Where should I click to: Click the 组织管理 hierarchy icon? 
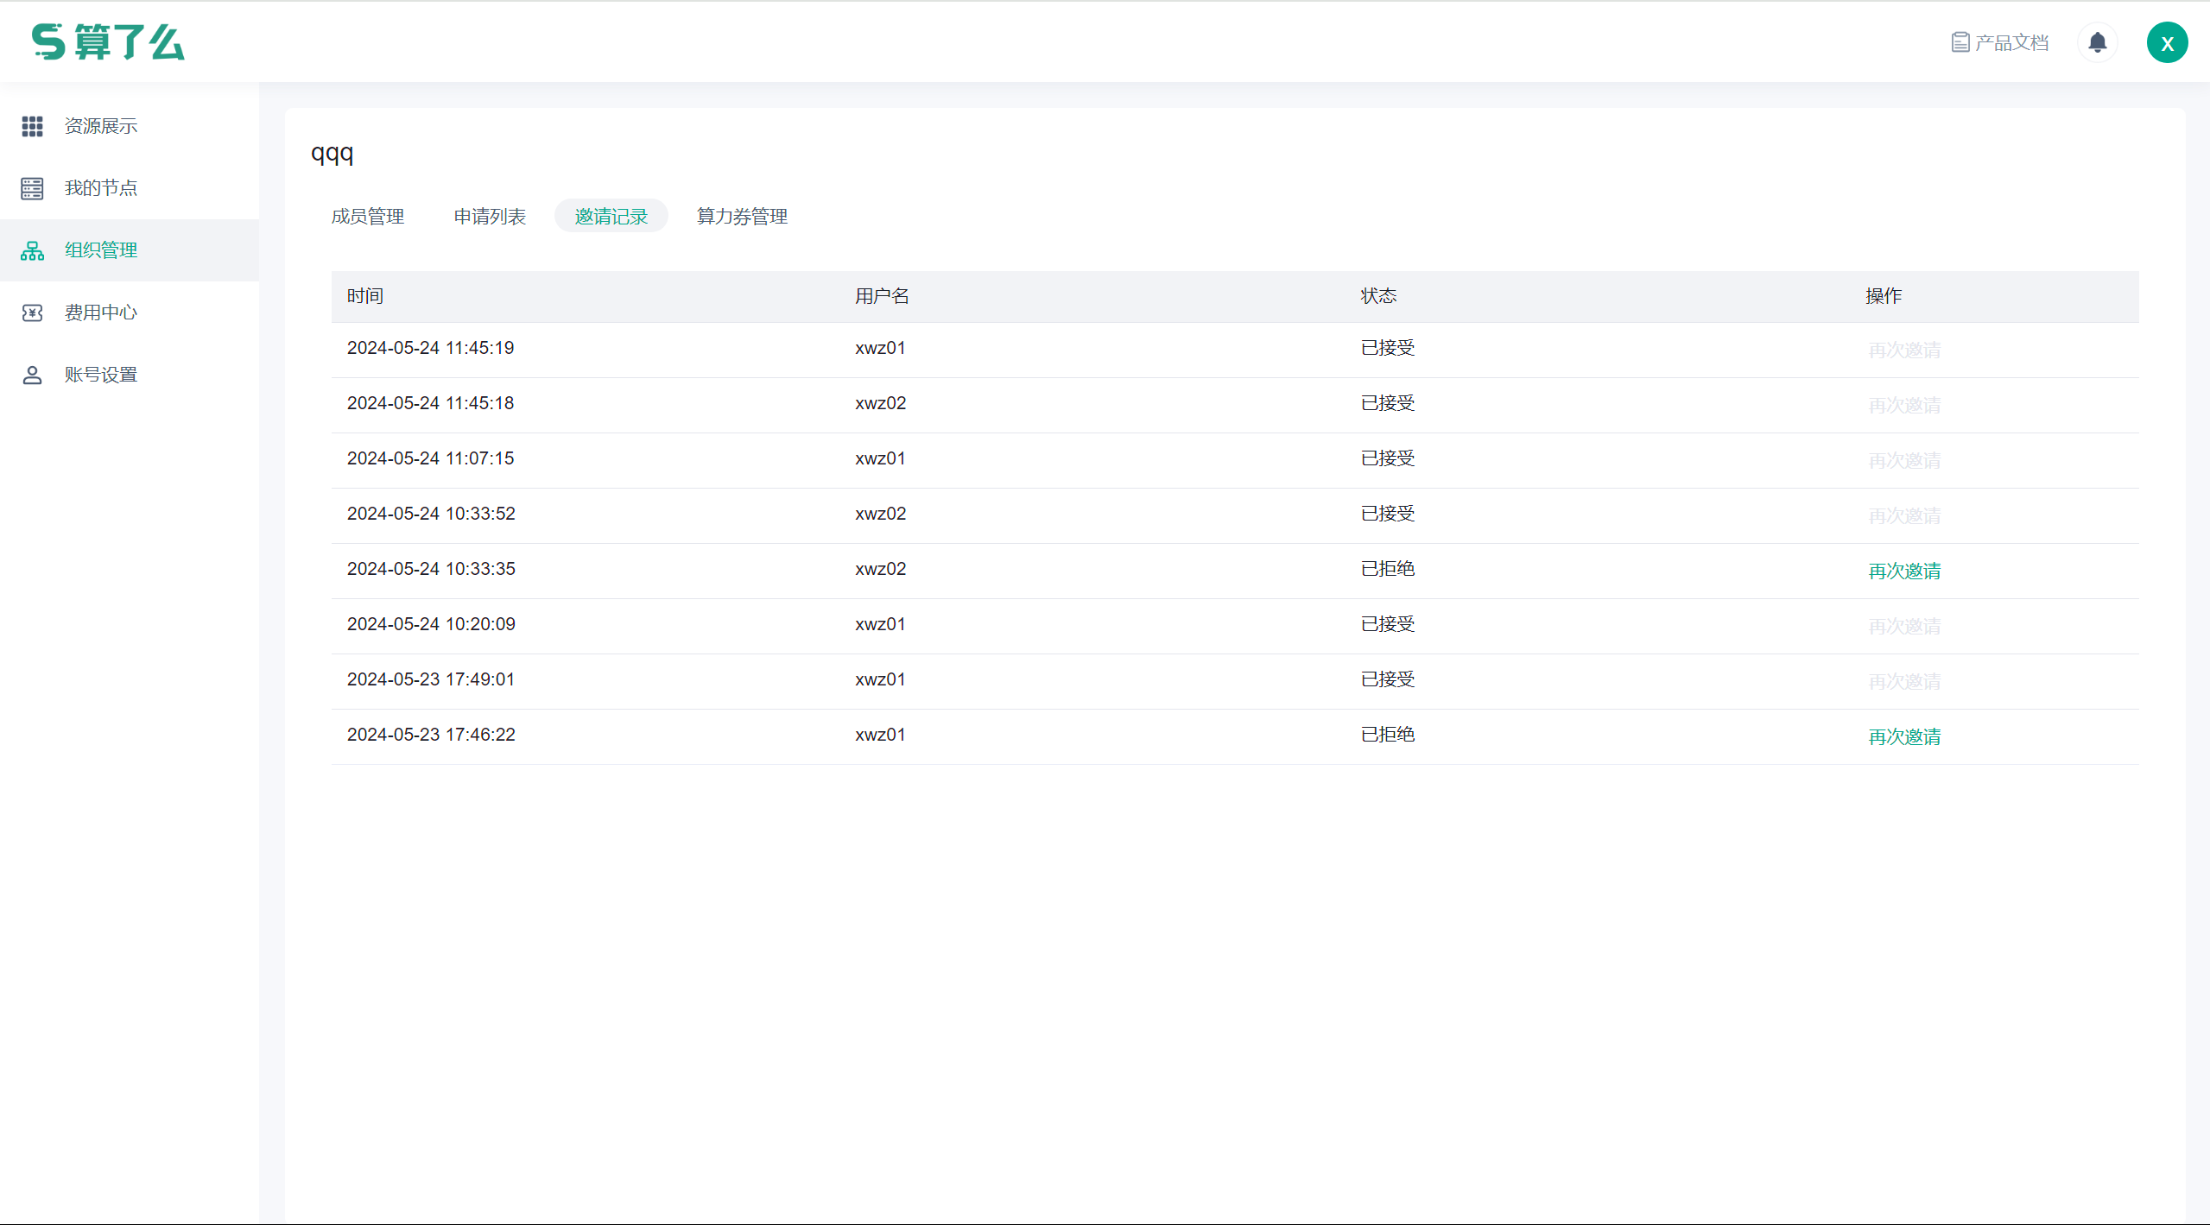coord(32,250)
